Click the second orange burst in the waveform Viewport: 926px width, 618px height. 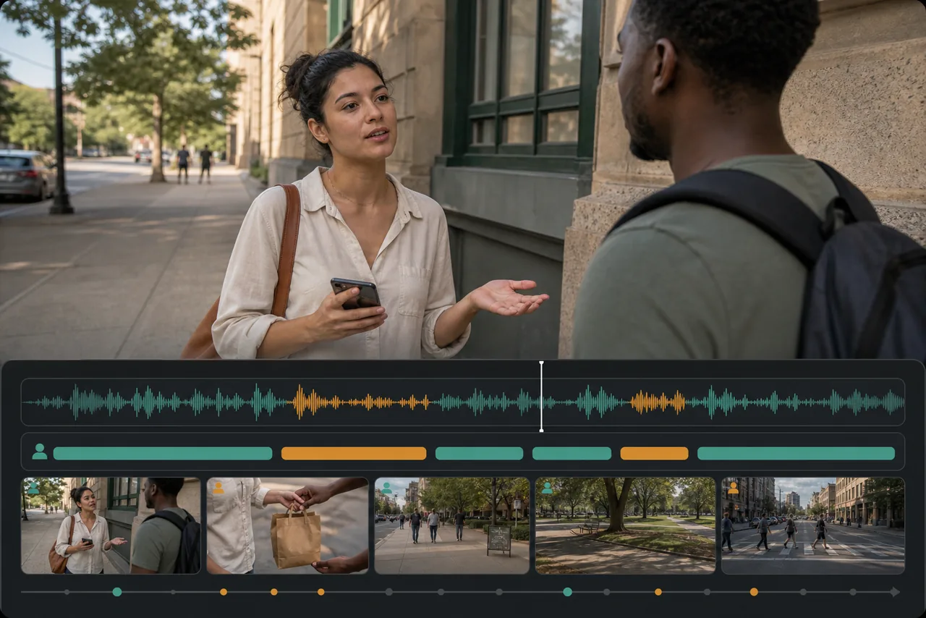(657, 402)
